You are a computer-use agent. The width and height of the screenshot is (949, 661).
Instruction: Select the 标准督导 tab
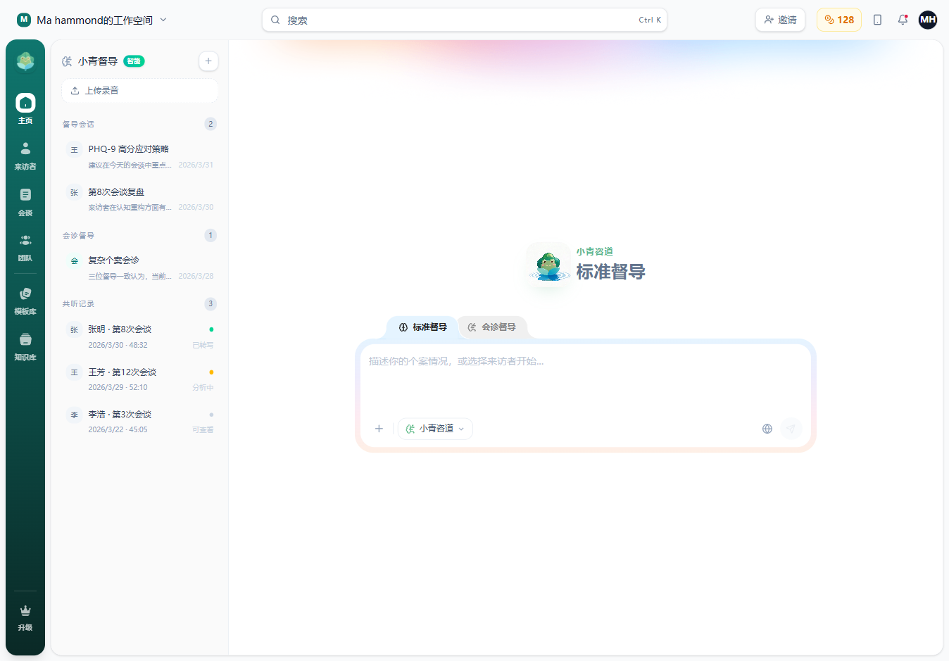coord(423,327)
